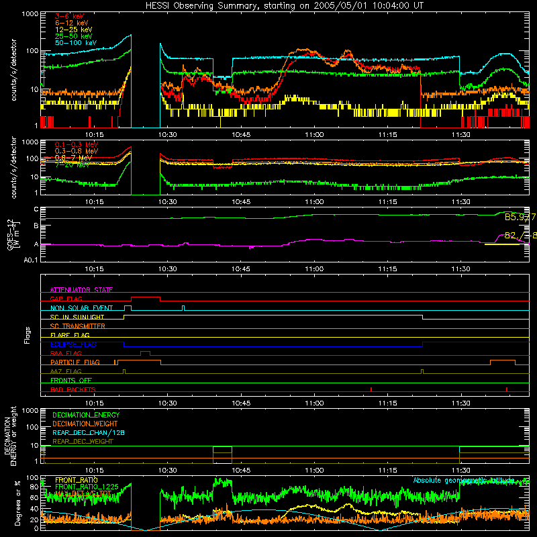The height and width of the screenshot is (537, 537).
Task: Select the 12-25 keV legend label
Action: [x=74, y=30]
